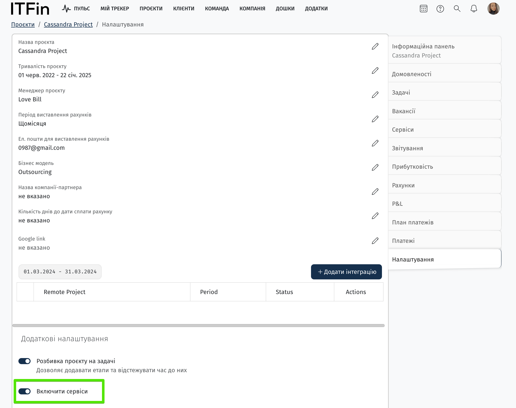Click Actions column header

359,292
